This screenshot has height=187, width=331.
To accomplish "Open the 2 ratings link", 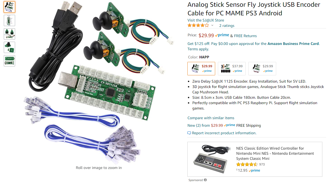I will pyautogui.click(x=227, y=26).
